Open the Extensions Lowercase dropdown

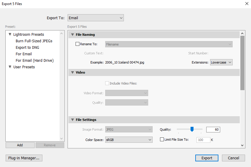point(221,62)
